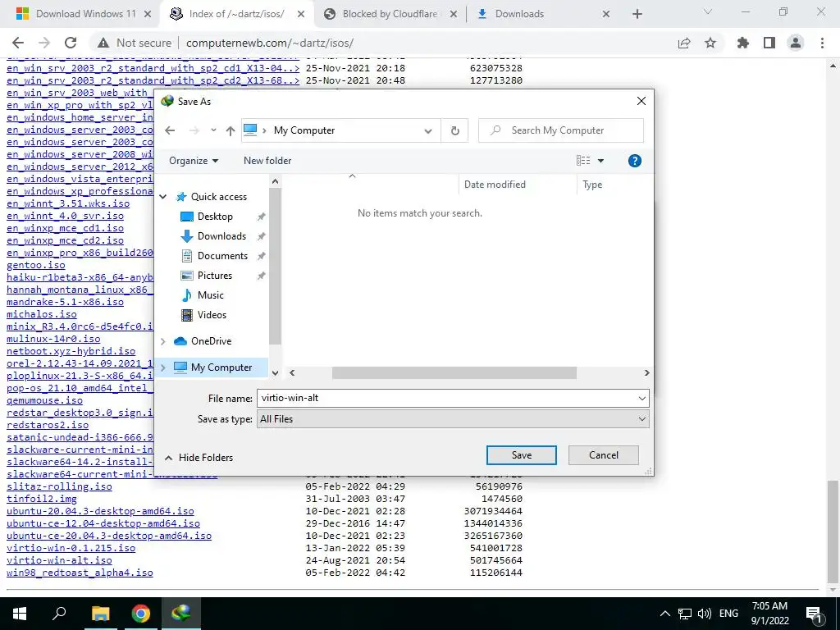Image resolution: width=840 pixels, height=630 pixels.
Task: Select Pictures folder in sidebar
Action: click(x=215, y=276)
